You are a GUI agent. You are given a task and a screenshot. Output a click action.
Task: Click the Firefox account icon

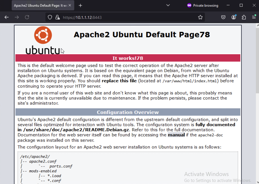pyautogui.click(x=234, y=17)
